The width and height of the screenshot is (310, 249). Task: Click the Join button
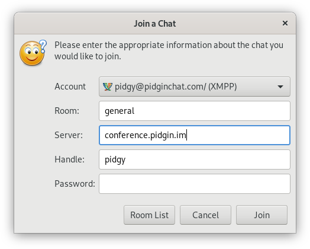pyautogui.click(x=261, y=215)
